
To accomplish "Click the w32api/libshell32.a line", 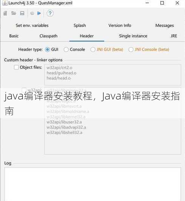I will pyautogui.click(x=64, y=133).
